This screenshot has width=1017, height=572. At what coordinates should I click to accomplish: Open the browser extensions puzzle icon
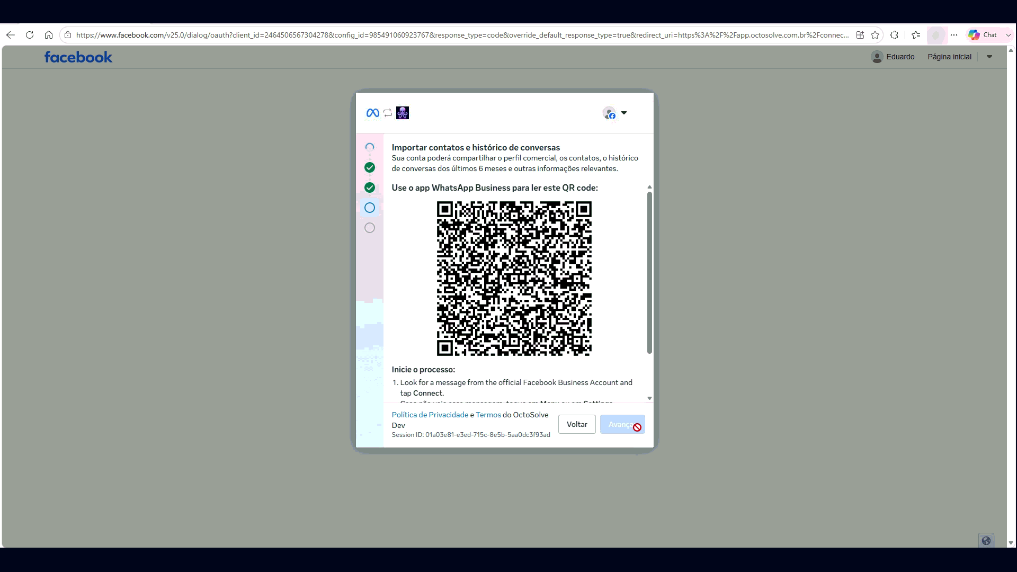(x=895, y=35)
